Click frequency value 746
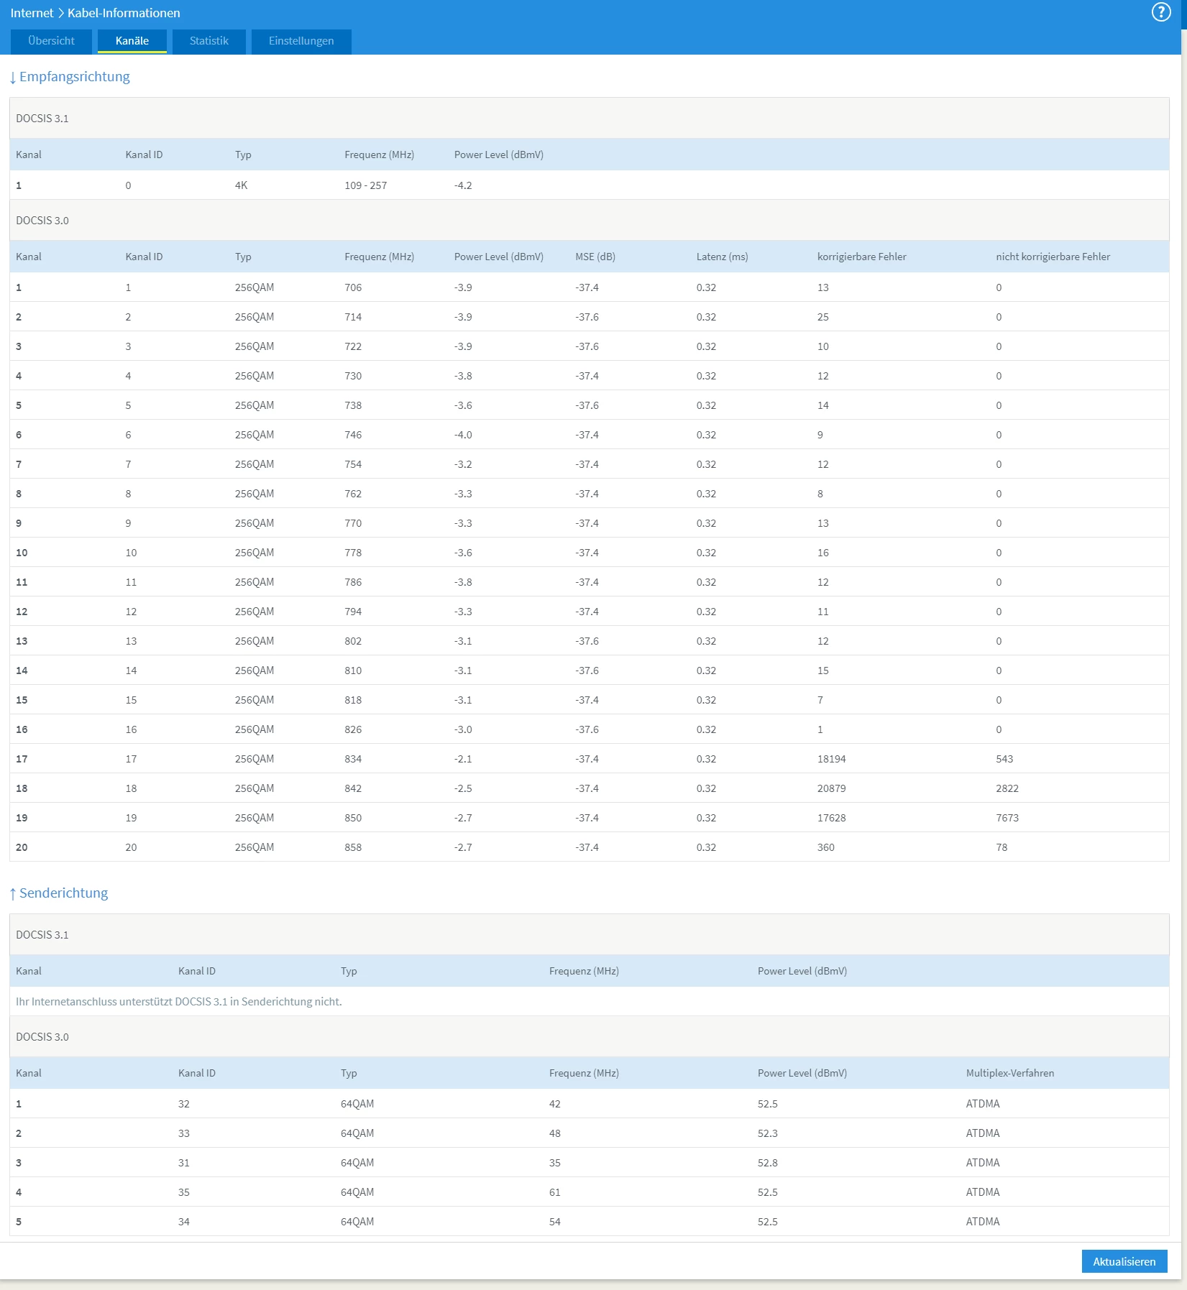1187x1290 pixels. [353, 435]
